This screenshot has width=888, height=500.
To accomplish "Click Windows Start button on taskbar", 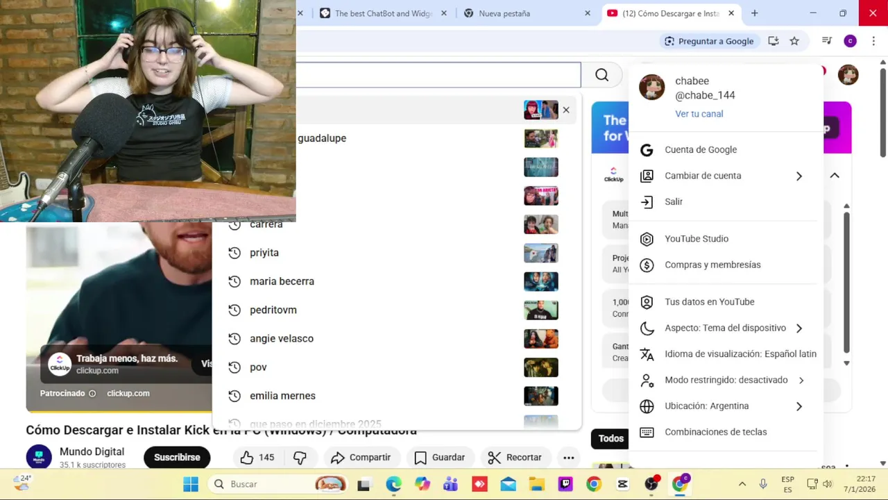I will coord(191,484).
